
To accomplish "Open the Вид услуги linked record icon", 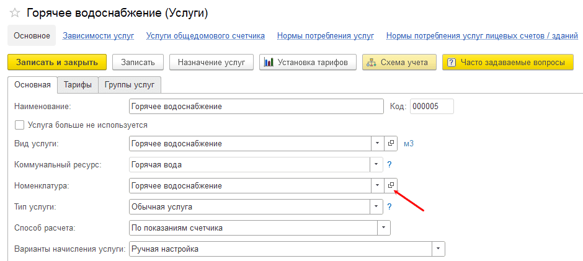I will pos(391,144).
